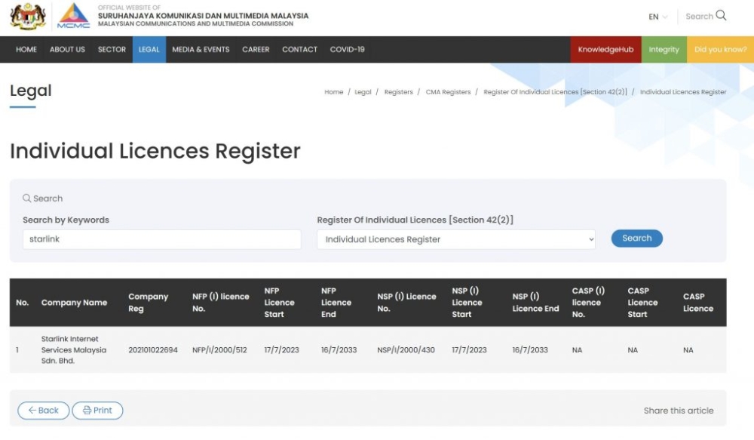Viewport: 754px width, 440px height.
Task: Click the green Integrity button
Action: point(664,50)
